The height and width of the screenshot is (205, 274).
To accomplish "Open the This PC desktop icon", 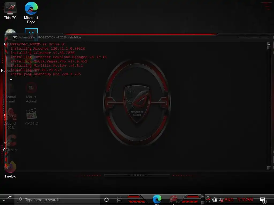I will tap(10, 11).
